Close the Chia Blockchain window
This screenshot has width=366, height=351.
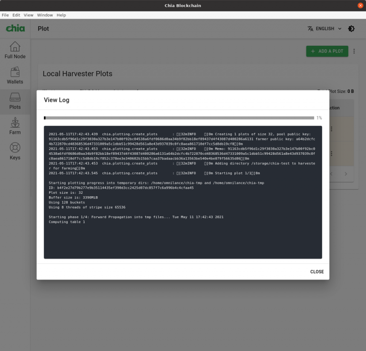point(360,5)
